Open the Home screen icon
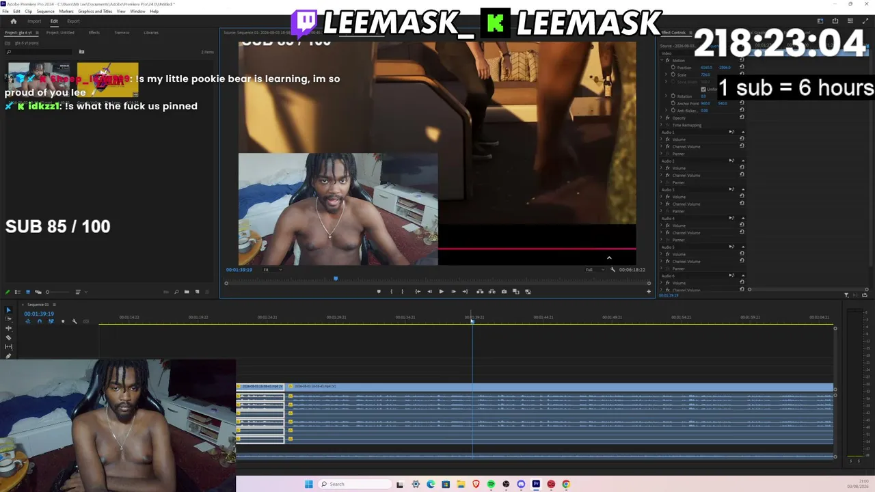Screen dimensions: 875x492 tap(13, 21)
